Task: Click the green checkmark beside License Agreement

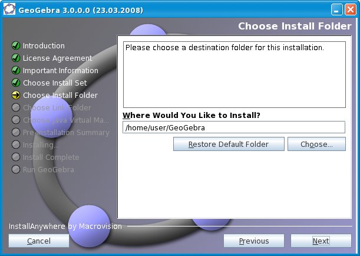Action: pos(16,58)
